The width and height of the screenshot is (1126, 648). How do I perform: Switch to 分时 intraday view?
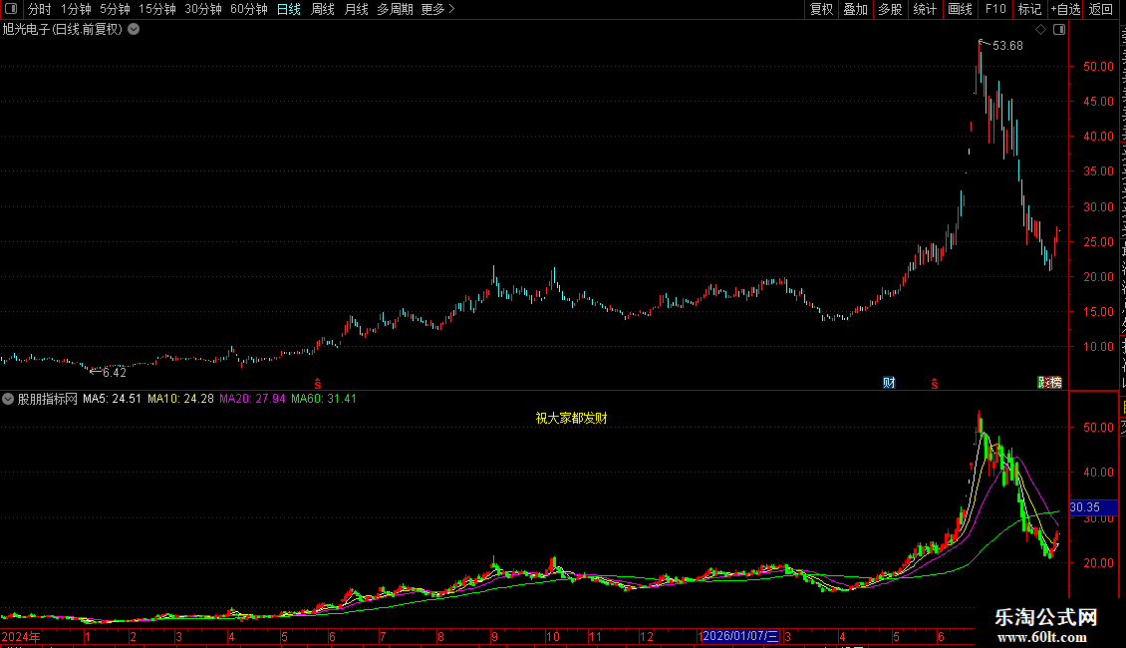[40, 9]
